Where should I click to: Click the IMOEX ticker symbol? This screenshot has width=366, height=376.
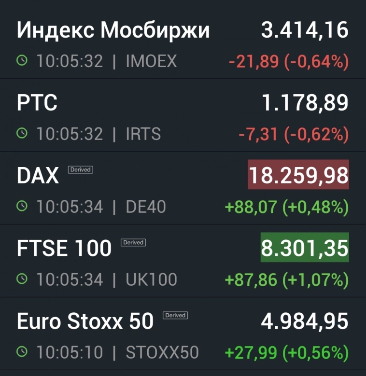[x=151, y=61]
